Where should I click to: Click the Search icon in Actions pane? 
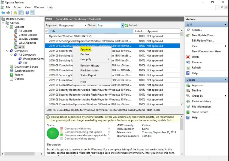(x=188, y=30)
